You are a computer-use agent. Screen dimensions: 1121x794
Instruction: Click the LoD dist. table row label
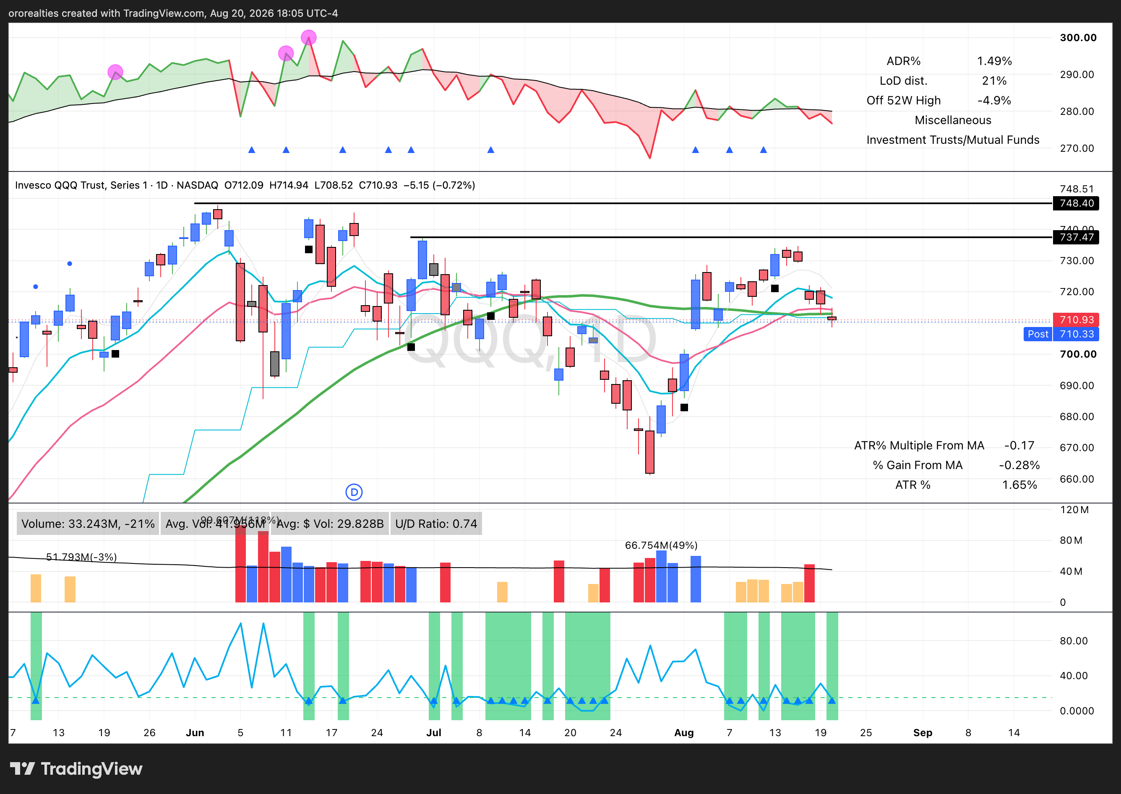click(903, 80)
